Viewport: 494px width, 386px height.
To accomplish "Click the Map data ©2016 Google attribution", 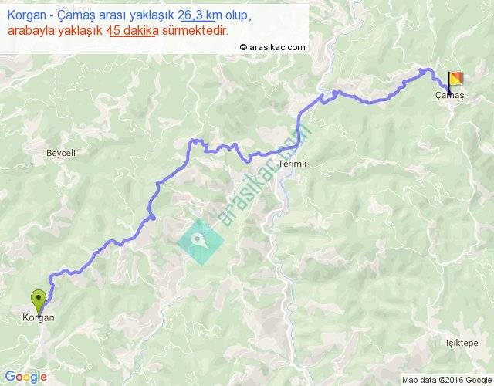I will [x=447, y=380].
